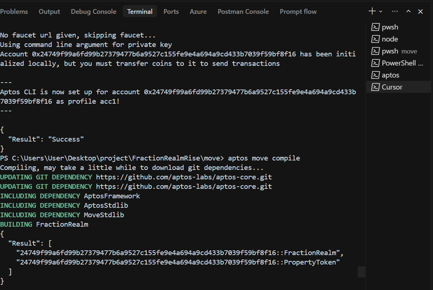Select the Cursor terminal entry

point(398,87)
